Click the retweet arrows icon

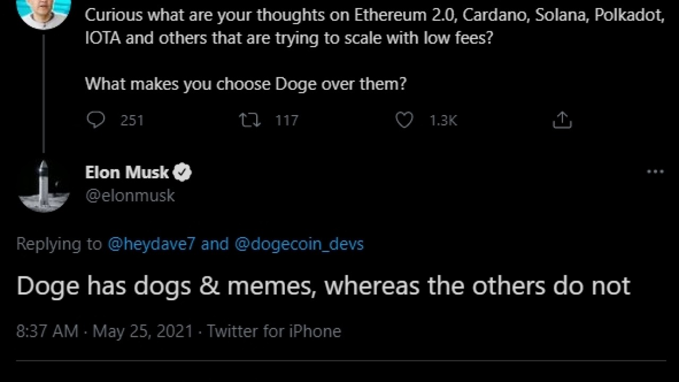pyautogui.click(x=250, y=120)
